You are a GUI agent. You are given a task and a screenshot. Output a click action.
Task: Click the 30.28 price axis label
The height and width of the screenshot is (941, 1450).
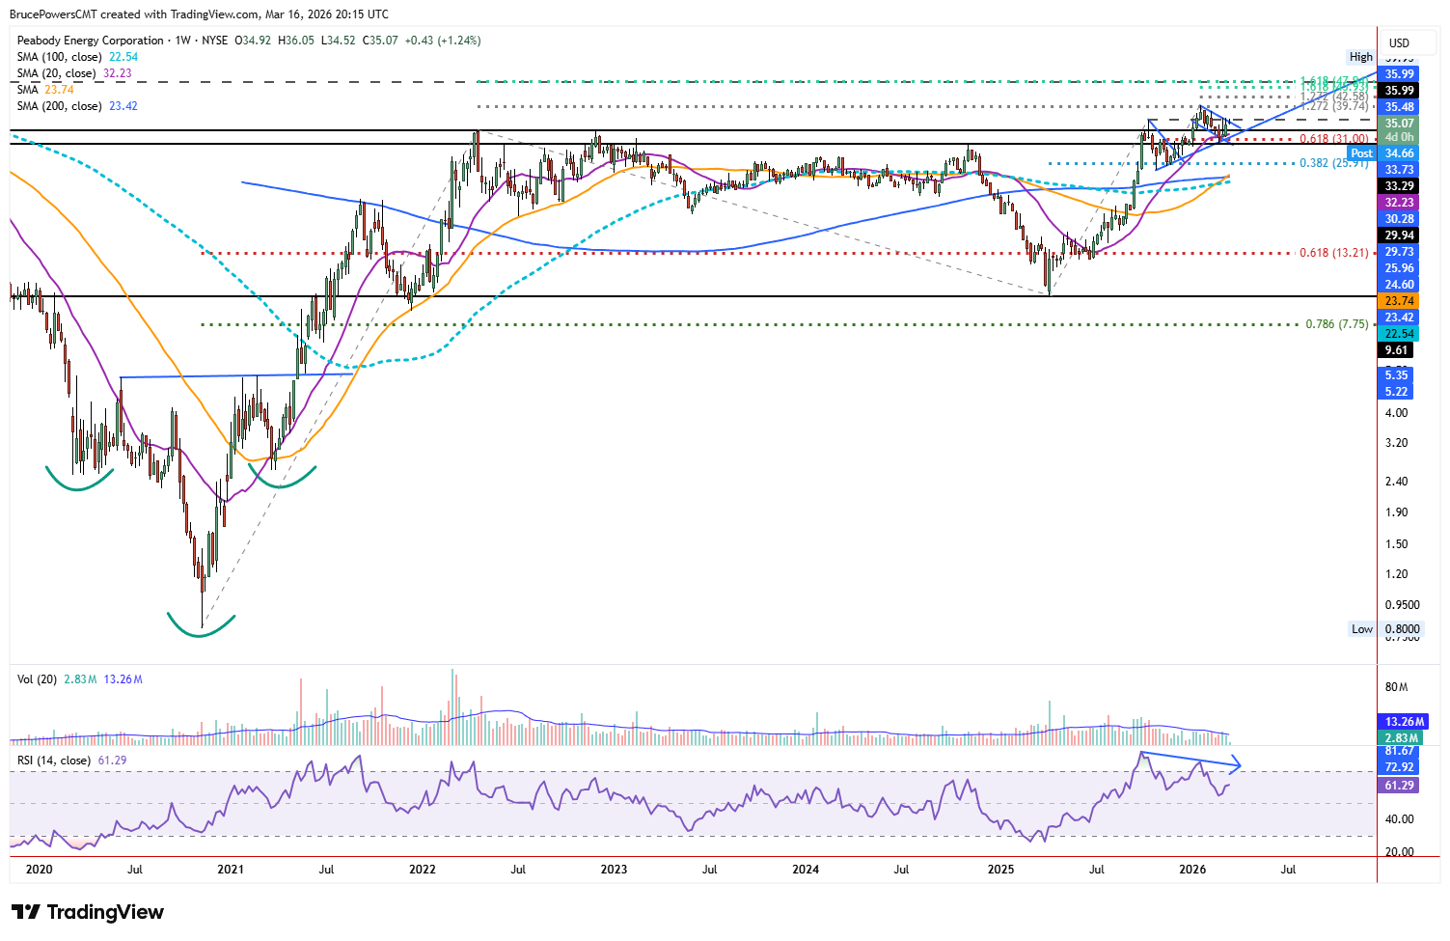pos(1399,219)
